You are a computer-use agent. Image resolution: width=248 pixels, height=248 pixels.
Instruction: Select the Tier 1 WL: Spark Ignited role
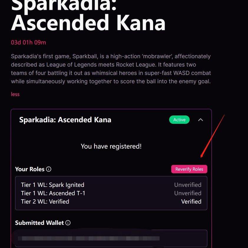[52, 185]
